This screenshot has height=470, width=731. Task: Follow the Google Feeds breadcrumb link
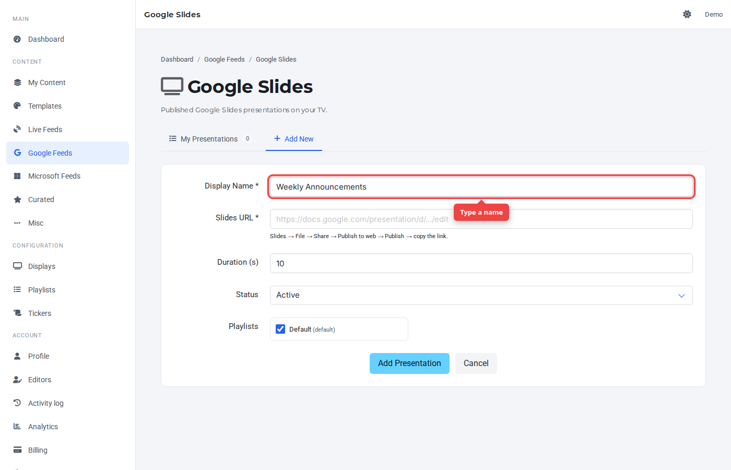[x=225, y=60]
